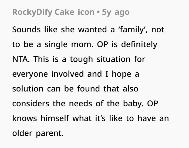Click the 'NTA' abbreviation
Screen dimensions: 189x148
[x=21, y=59]
